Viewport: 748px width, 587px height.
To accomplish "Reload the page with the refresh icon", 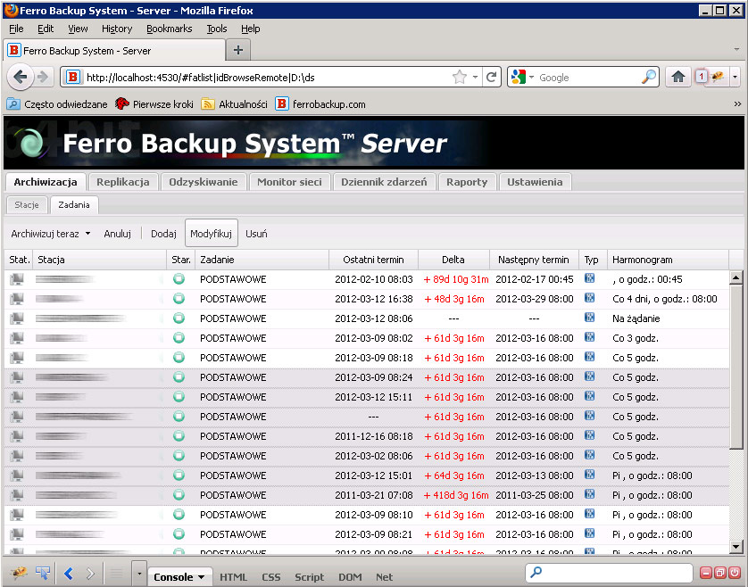I will [x=491, y=78].
